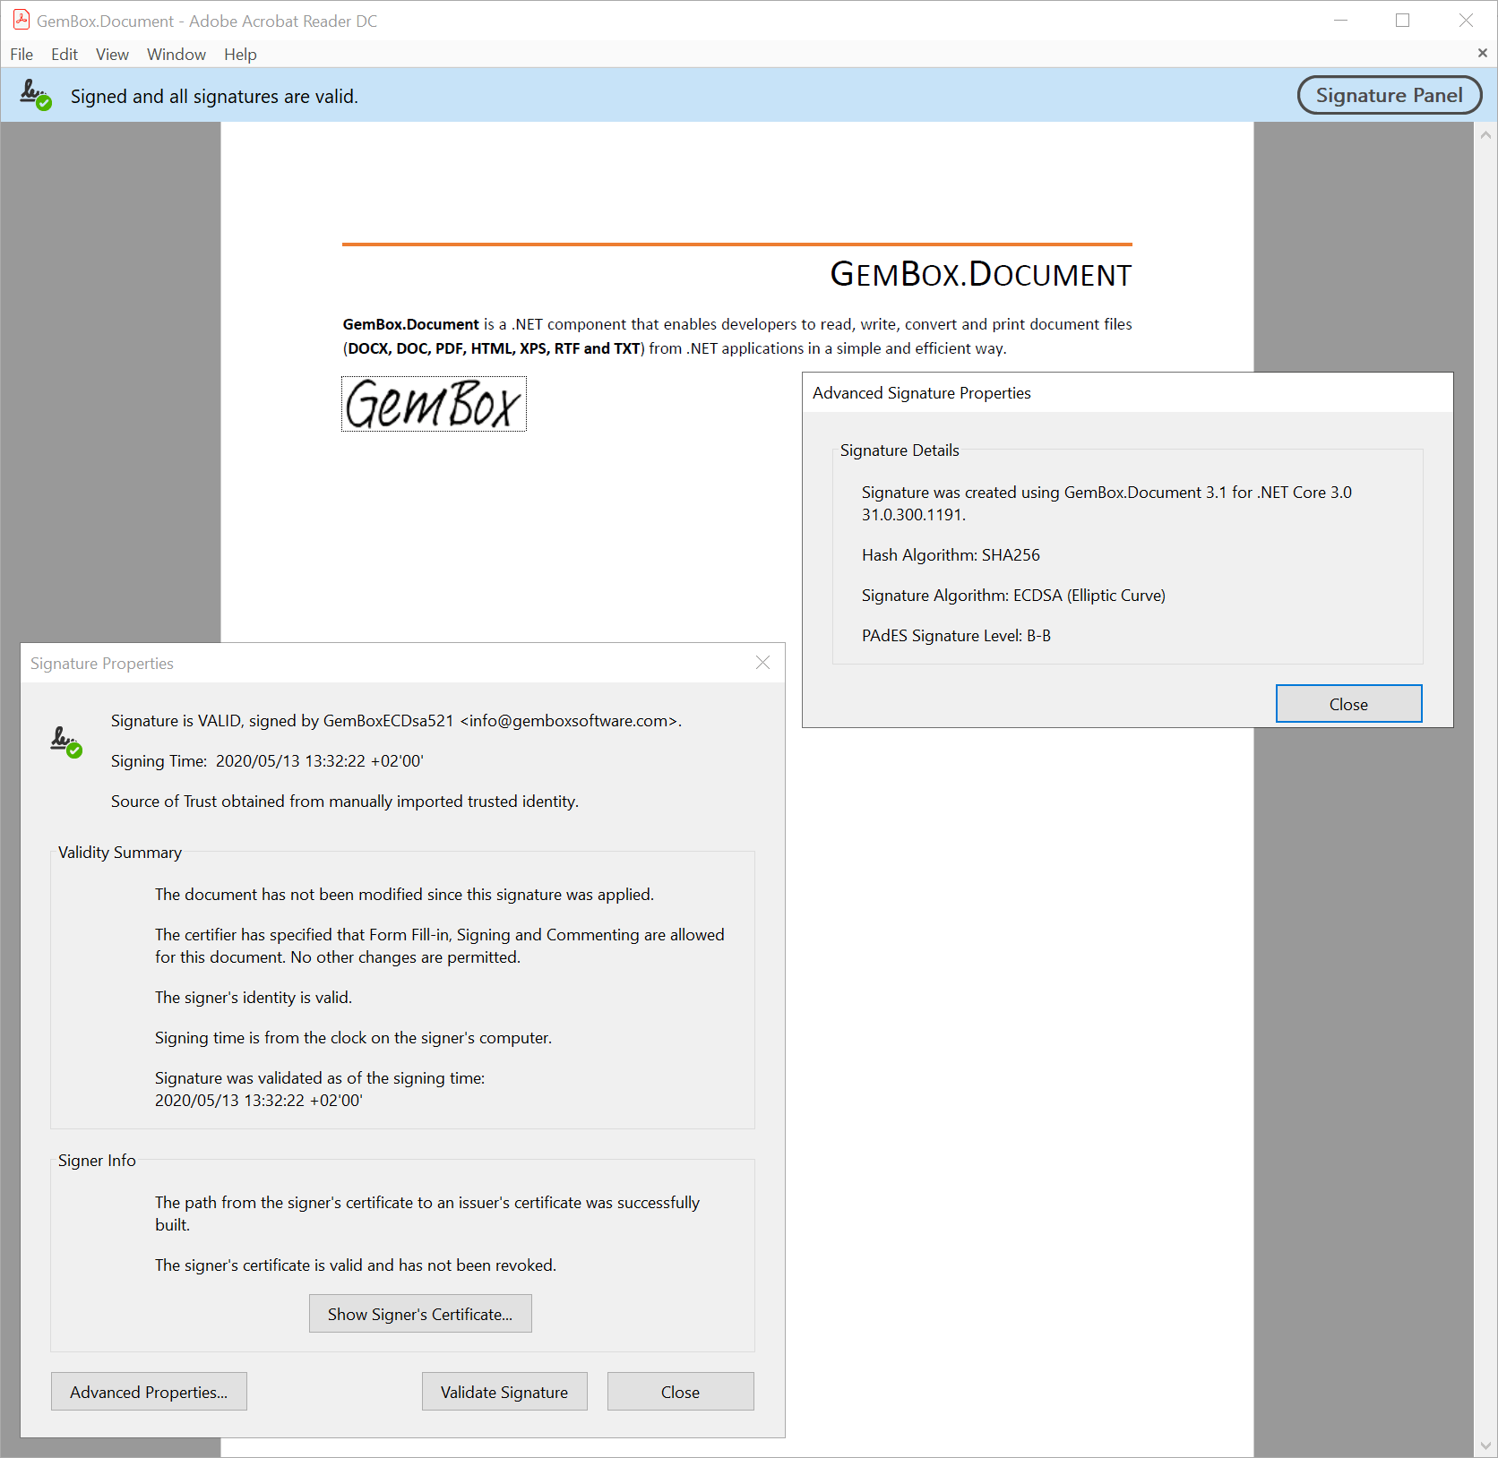Image resolution: width=1498 pixels, height=1458 pixels.
Task: Click Validate Signature button
Action: (504, 1392)
